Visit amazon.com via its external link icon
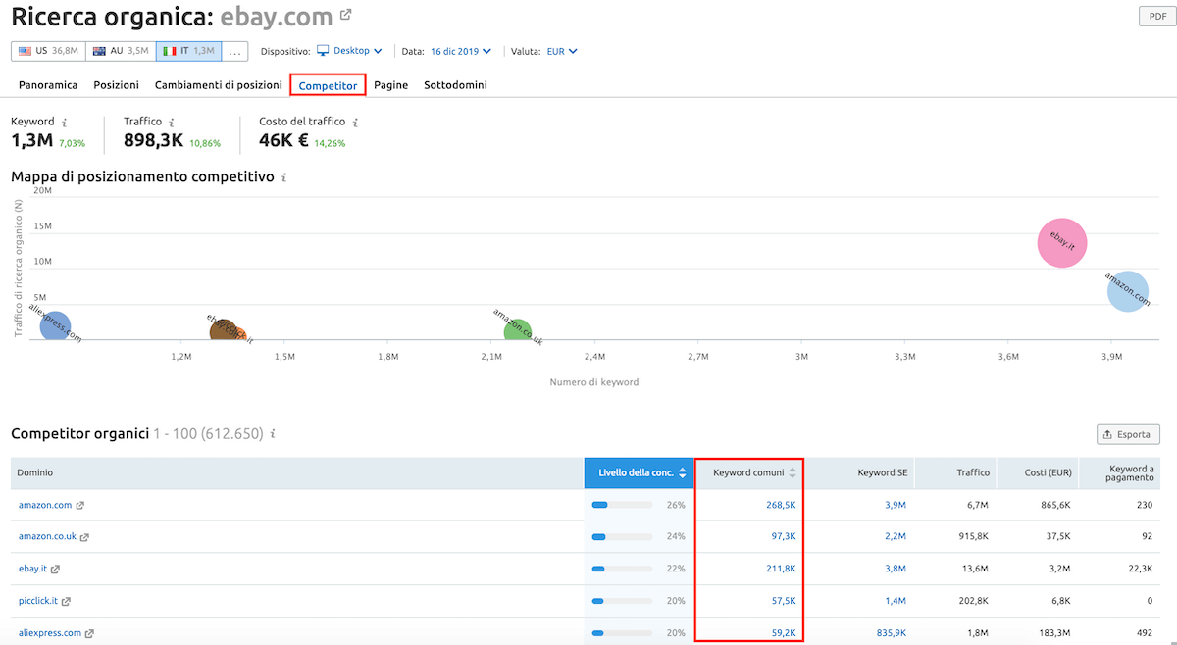Screen dimensions: 1177x645 point(82,504)
